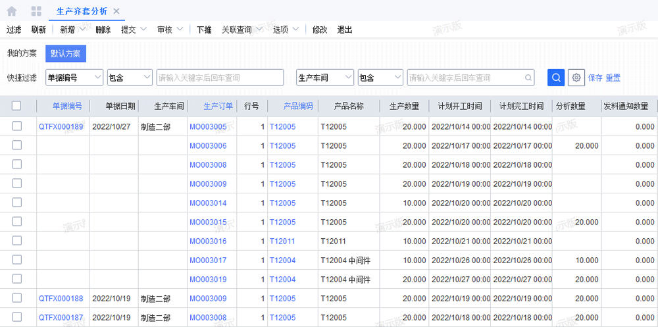This screenshot has width=658, height=327.
Task: Click 下推 in the toolbar
Action: pyautogui.click(x=204, y=30)
